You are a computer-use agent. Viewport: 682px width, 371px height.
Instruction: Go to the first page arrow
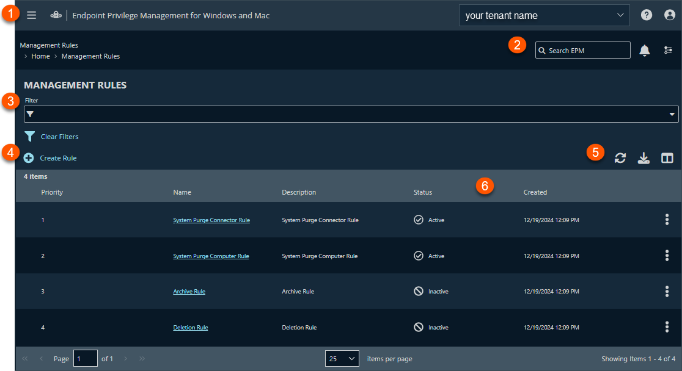coord(25,358)
